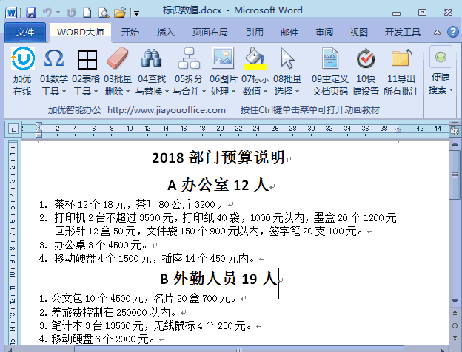Open a file with the folder icon
Screen dimensions: 462x352
(120, 13)
